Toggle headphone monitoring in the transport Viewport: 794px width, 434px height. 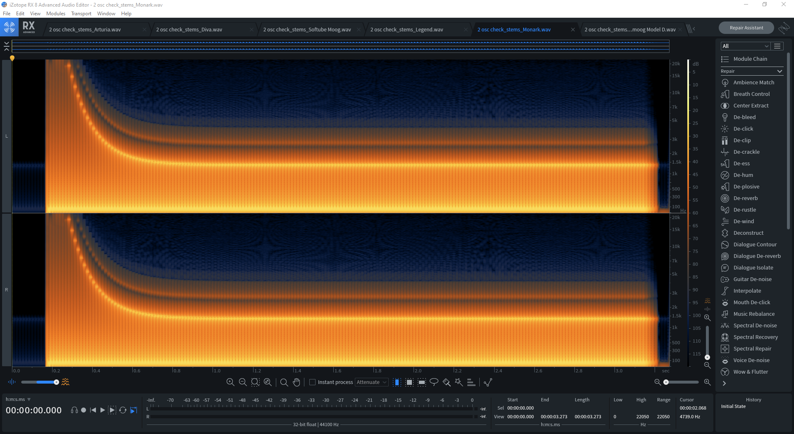tap(74, 410)
